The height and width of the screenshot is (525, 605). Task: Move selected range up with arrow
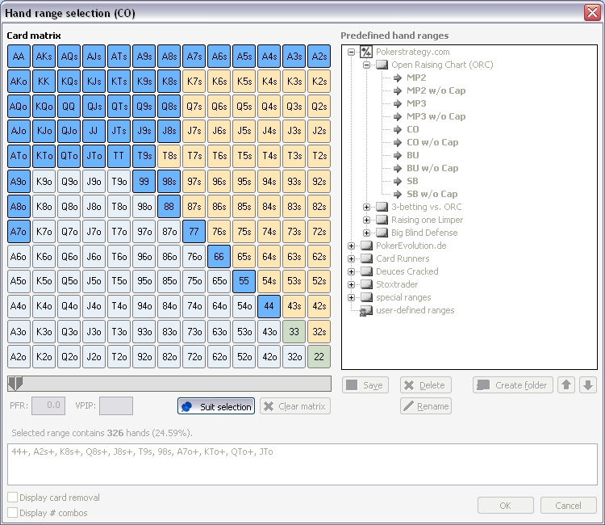pyautogui.click(x=566, y=385)
